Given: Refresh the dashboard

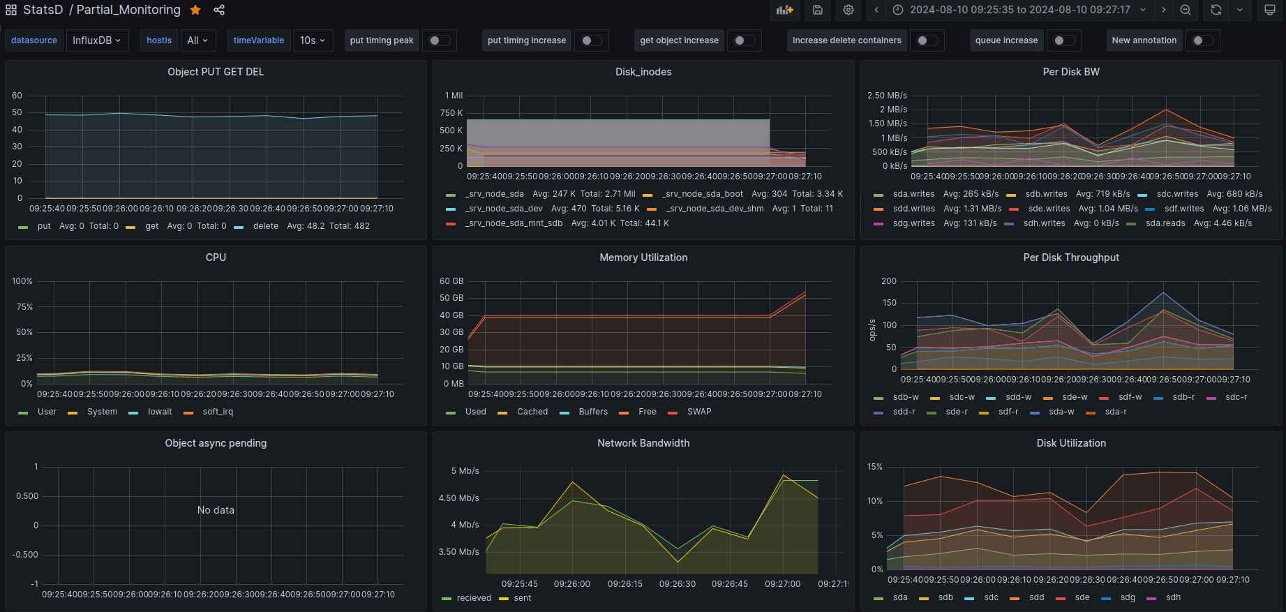Looking at the screenshot, I should (x=1216, y=10).
